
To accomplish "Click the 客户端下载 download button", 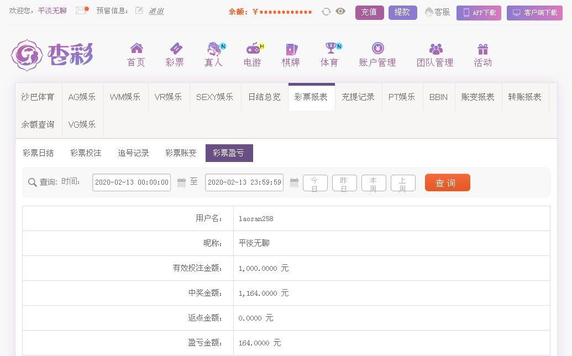I will [534, 13].
